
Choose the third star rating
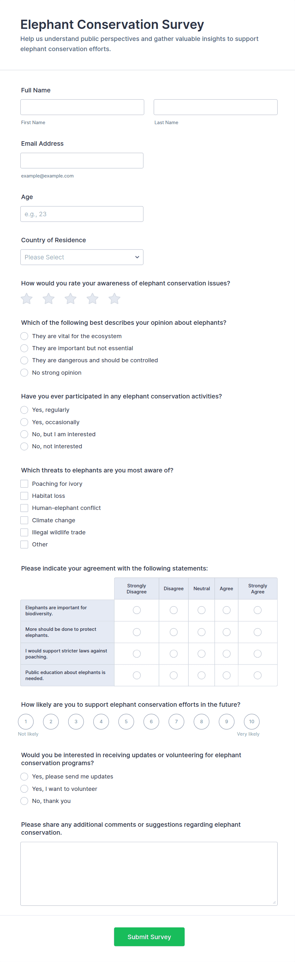70,299
